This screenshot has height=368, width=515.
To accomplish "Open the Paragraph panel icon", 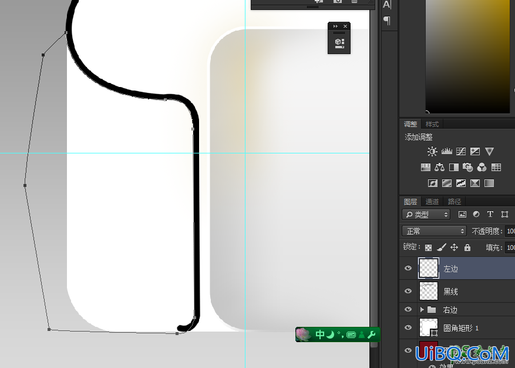I will (x=387, y=21).
